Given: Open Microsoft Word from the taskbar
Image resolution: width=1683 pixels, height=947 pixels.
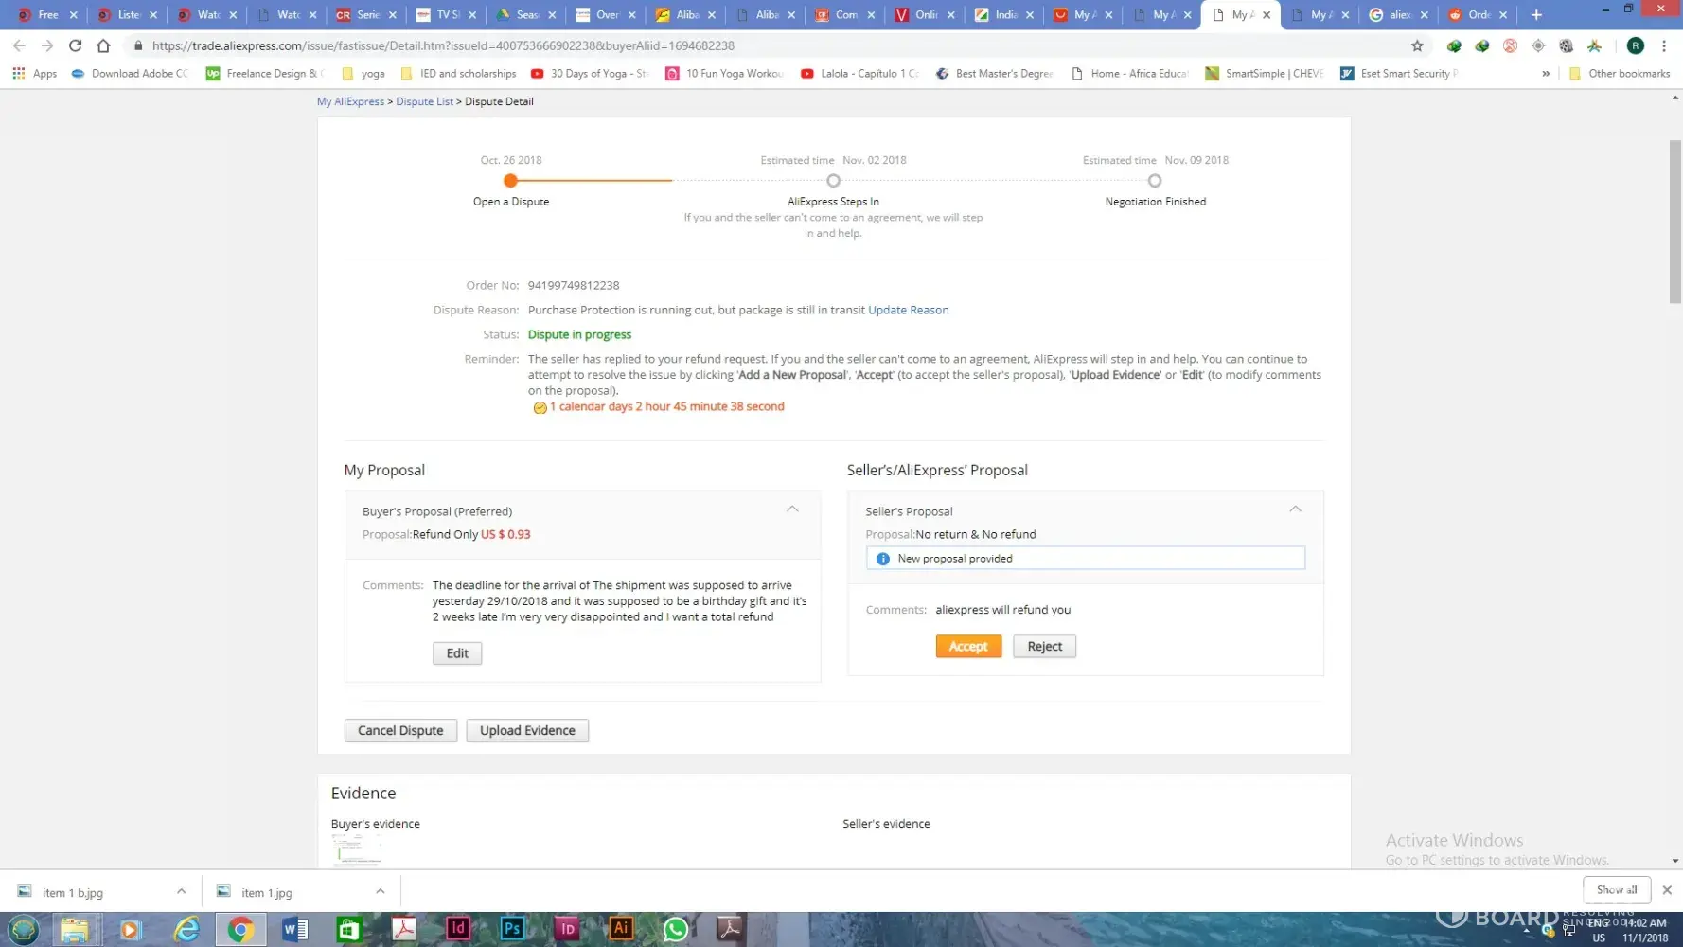Looking at the screenshot, I should point(294,928).
